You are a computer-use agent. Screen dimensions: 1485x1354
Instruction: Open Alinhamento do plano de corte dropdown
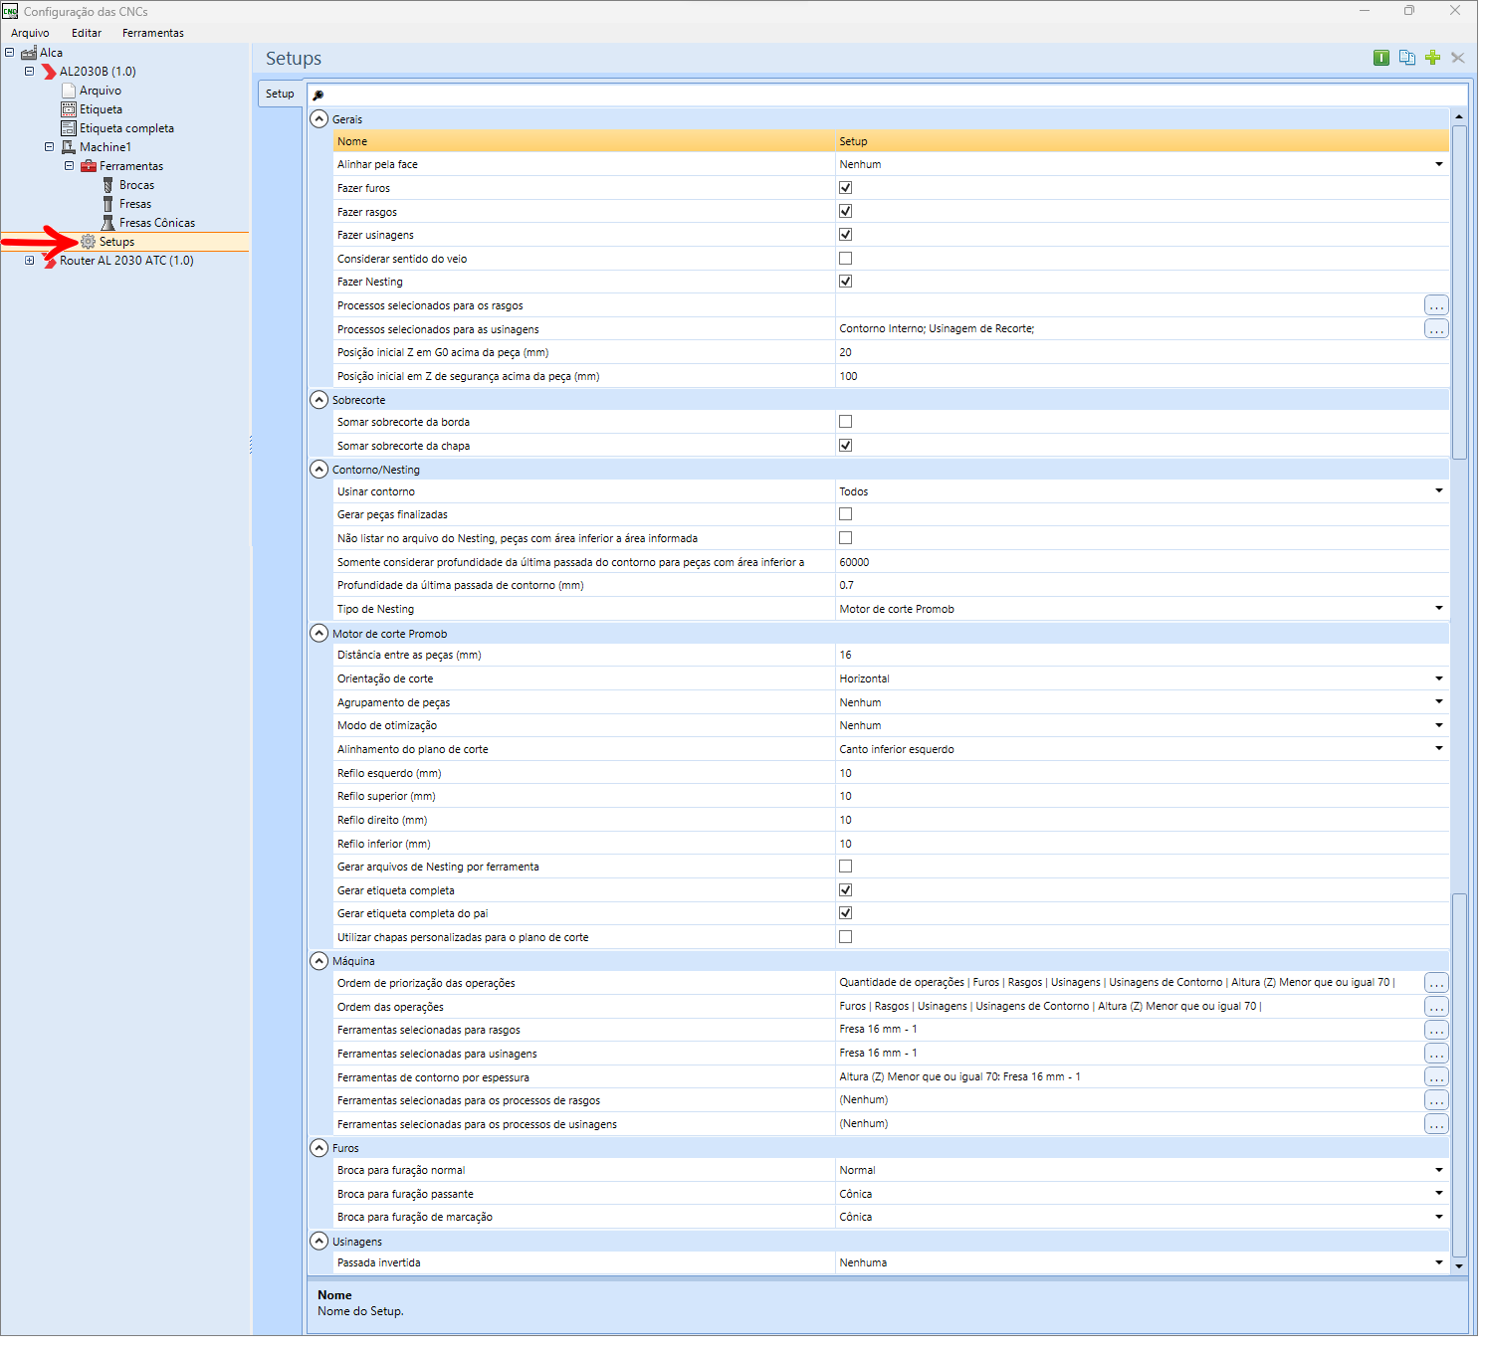[x=1438, y=749]
